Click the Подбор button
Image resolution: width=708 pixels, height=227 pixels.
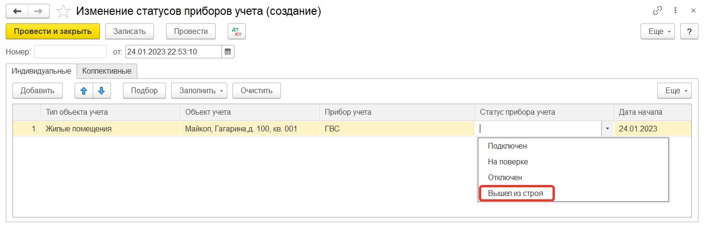click(x=144, y=91)
